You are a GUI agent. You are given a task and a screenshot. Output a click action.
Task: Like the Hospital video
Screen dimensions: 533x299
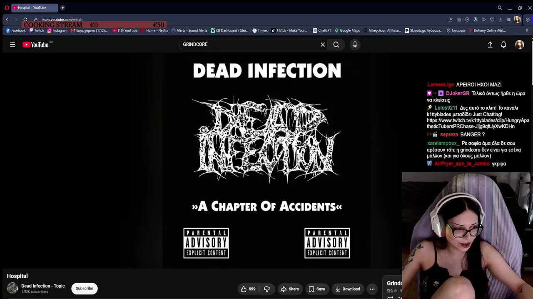[x=248, y=289]
